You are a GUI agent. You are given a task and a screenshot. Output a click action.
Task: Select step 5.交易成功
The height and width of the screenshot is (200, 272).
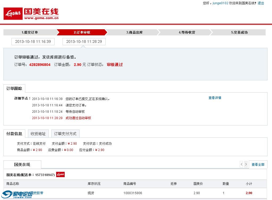[x=239, y=32]
